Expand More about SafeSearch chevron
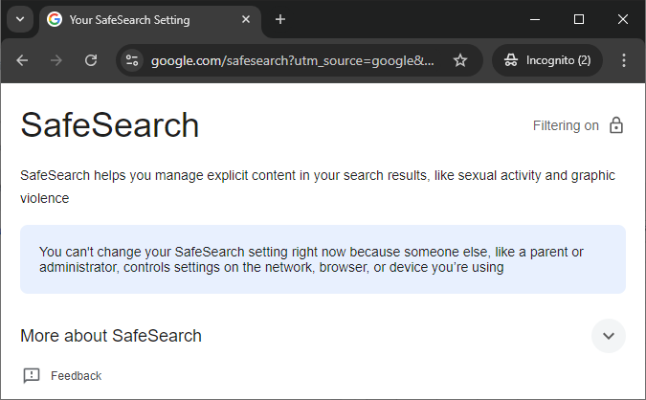 coord(609,336)
